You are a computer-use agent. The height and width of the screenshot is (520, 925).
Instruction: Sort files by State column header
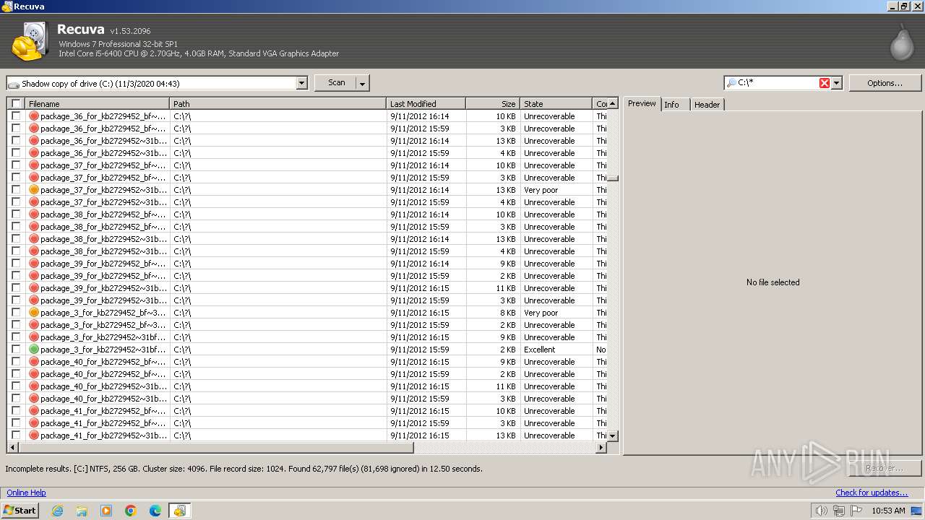click(x=556, y=104)
